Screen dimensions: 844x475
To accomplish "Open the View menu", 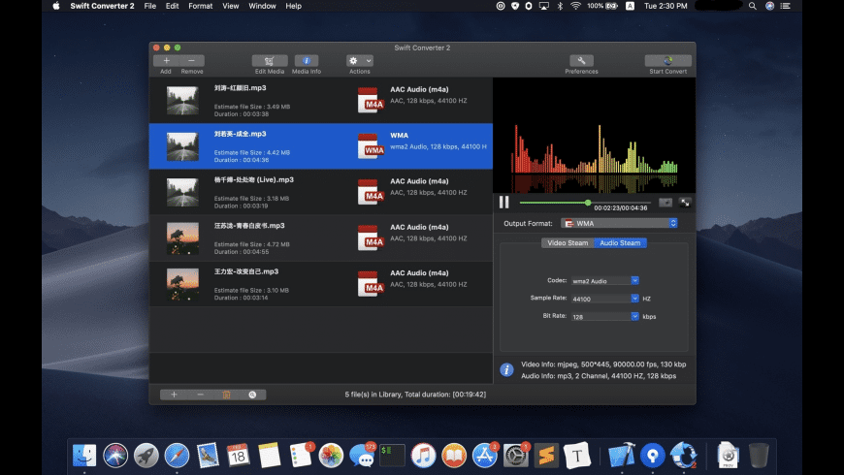I will (x=230, y=6).
